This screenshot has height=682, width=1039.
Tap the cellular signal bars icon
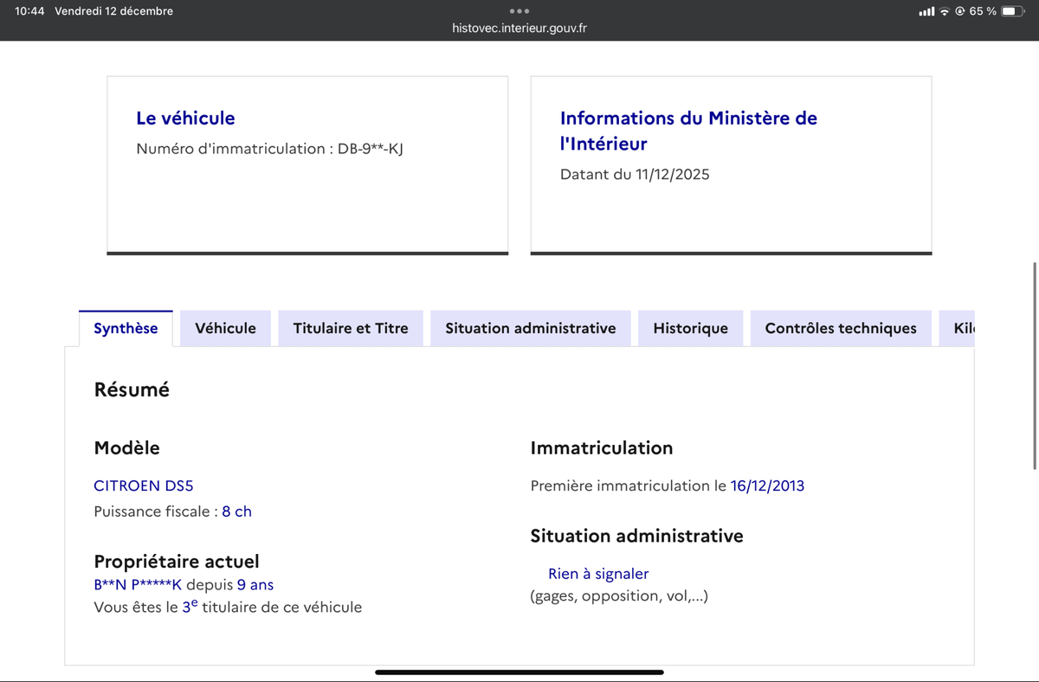pyautogui.click(x=926, y=11)
